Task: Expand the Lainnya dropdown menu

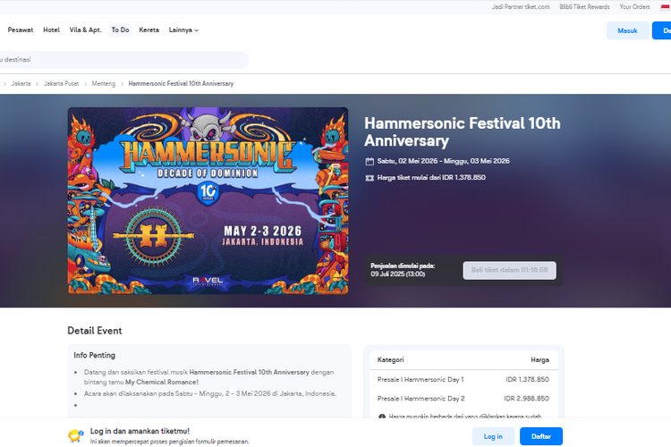Action: click(x=183, y=30)
